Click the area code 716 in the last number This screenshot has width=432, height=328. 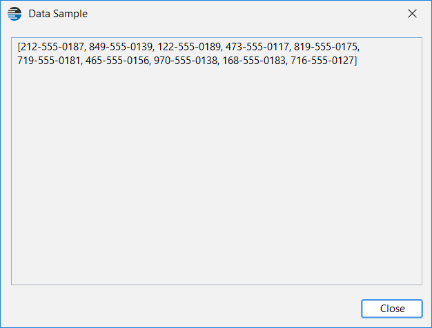pyautogui.click(x=299, y=61)
